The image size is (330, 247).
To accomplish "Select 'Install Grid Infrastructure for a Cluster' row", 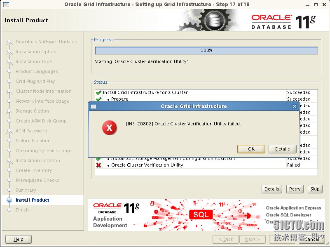I will (x=206, y=92).
